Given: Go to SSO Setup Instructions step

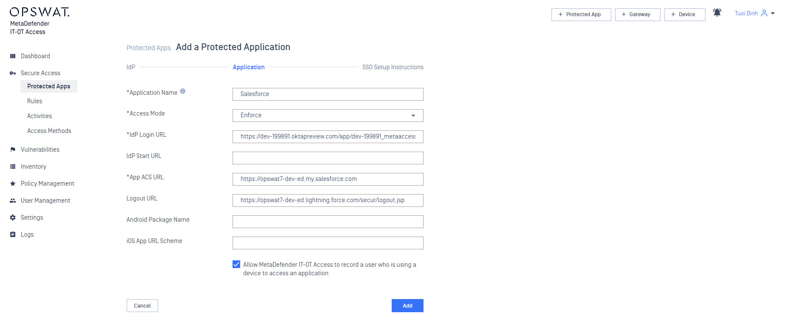Looking at the screenshot, I should [393, 67].
